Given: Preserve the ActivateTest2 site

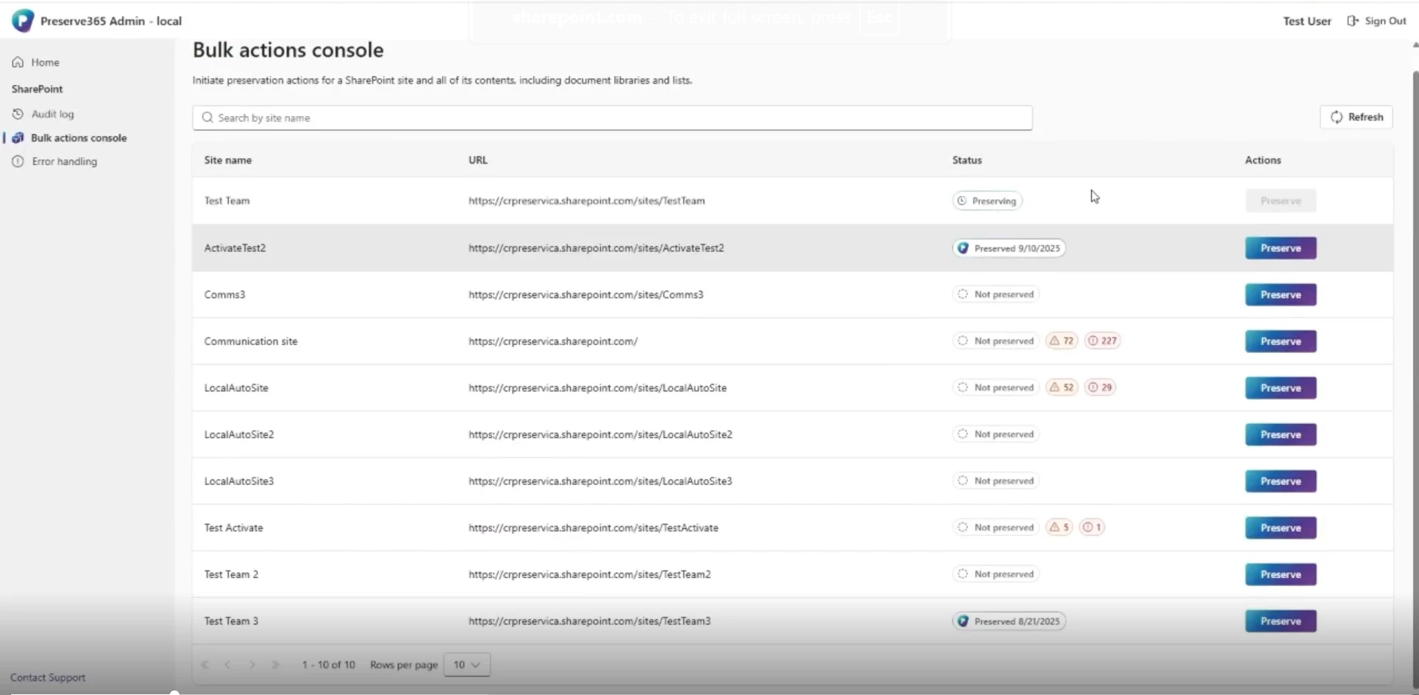Looking at the screenshot, I should (1281, 248).
